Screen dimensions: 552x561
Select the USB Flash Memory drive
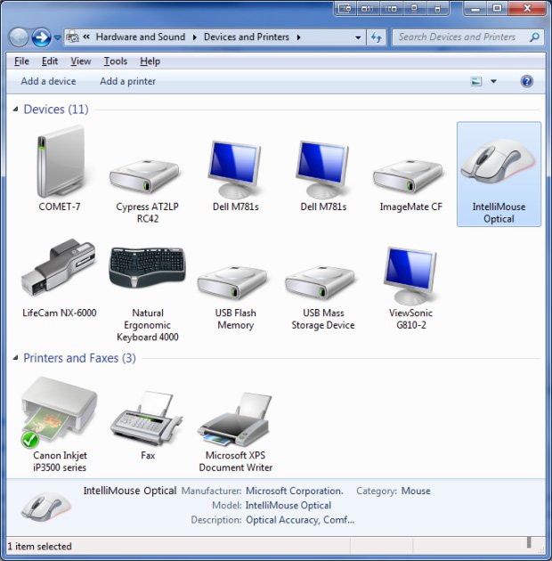232,282
